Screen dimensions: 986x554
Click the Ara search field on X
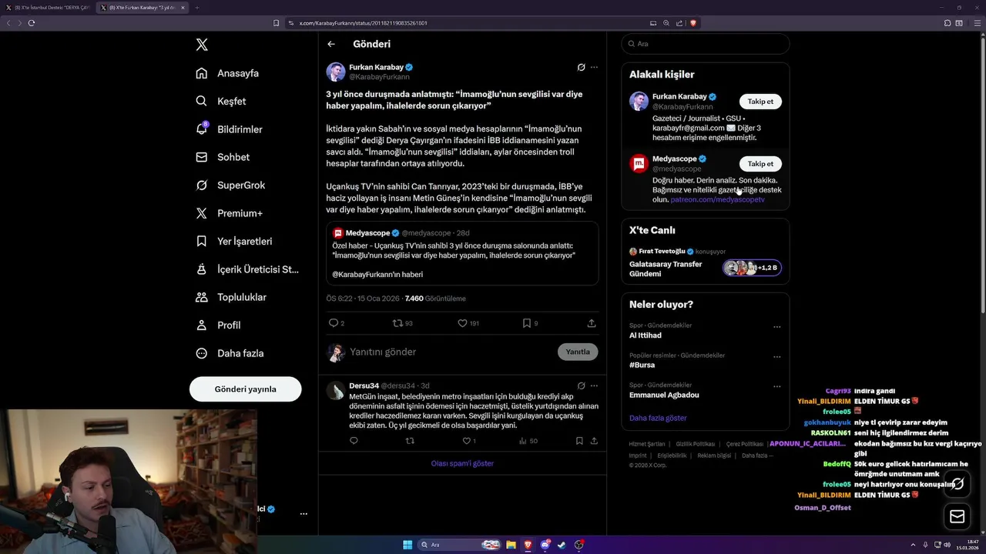705,44
